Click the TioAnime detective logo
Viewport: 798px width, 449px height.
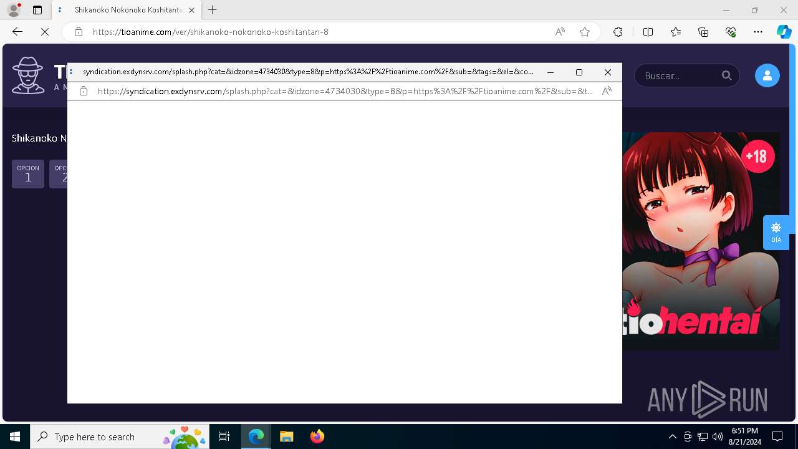tap(28, 75)
